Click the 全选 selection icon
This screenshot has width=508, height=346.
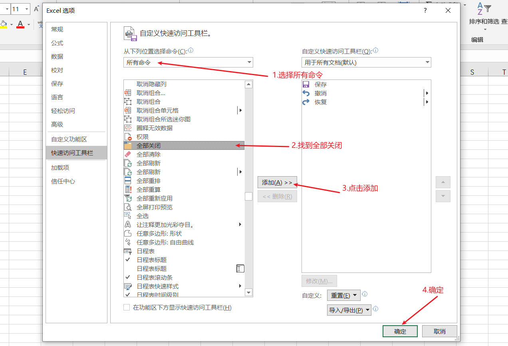pos(128,216)
